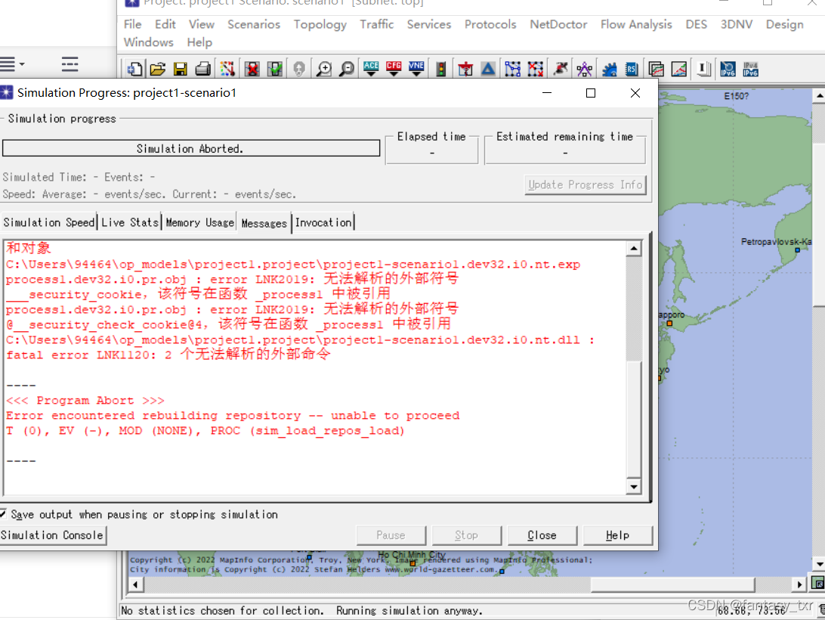Open the 3DNV menu

(x=737, y=24)
